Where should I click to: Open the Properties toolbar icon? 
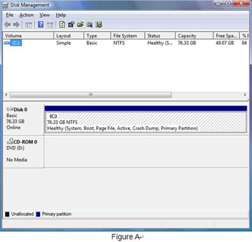(71, 25)
